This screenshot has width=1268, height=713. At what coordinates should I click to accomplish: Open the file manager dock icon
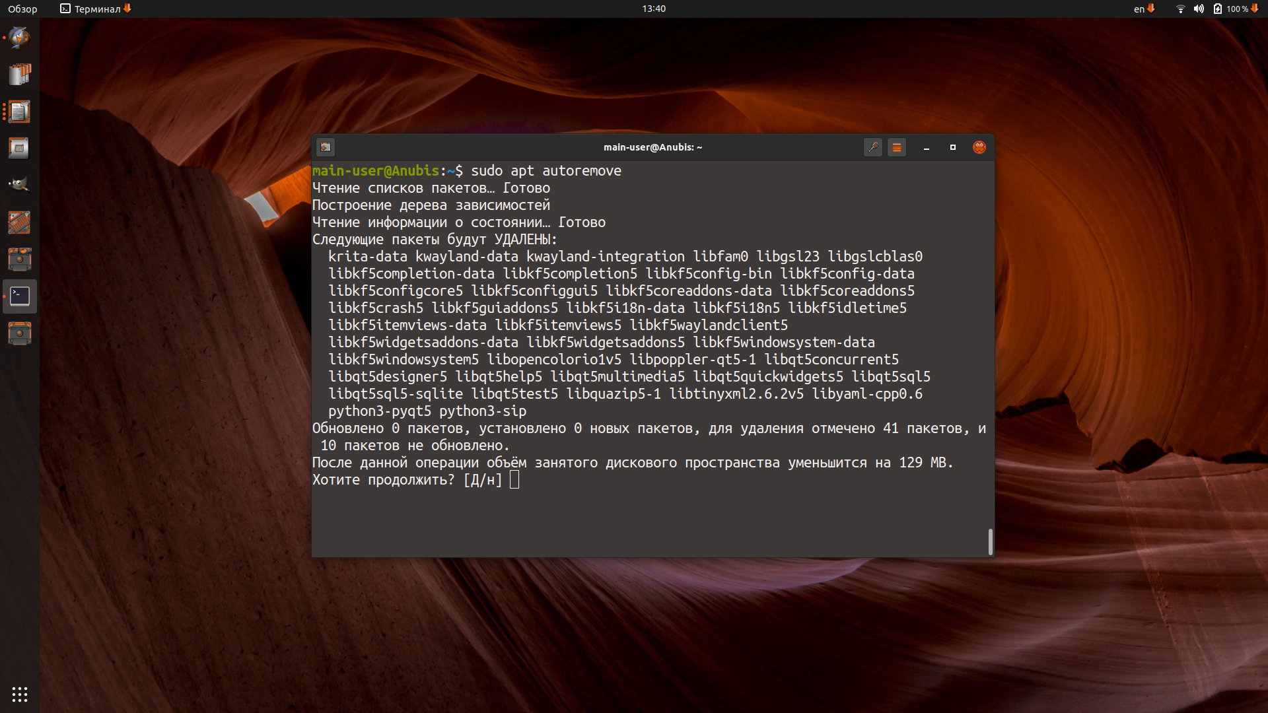[x=19, y=75]
